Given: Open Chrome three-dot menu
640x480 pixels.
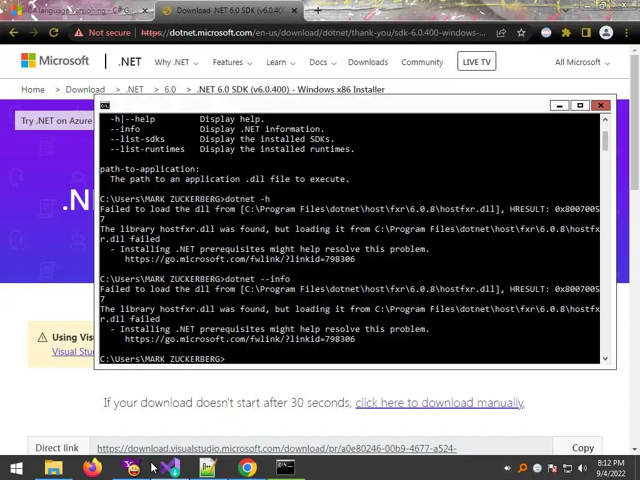Looking at the screenshot, I should [x=626, y=32].
